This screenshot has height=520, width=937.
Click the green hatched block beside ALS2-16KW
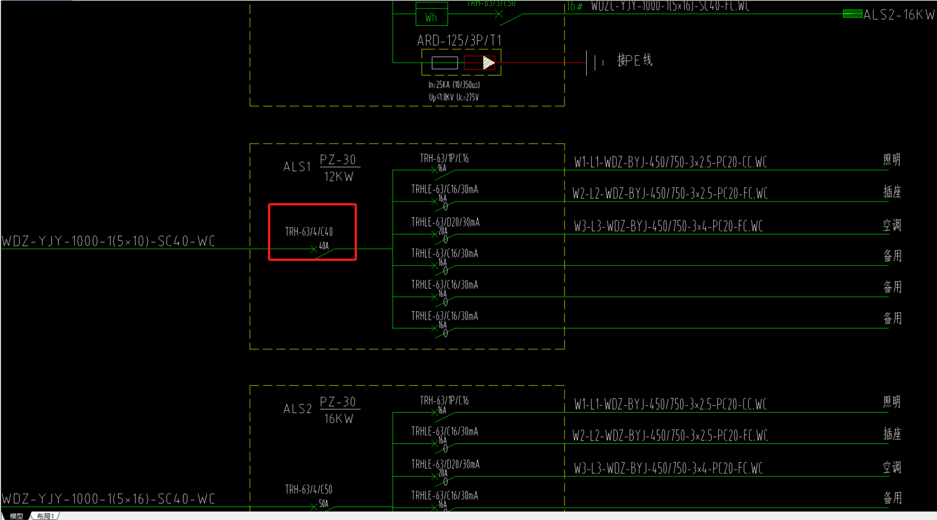(x=853, y=14)
